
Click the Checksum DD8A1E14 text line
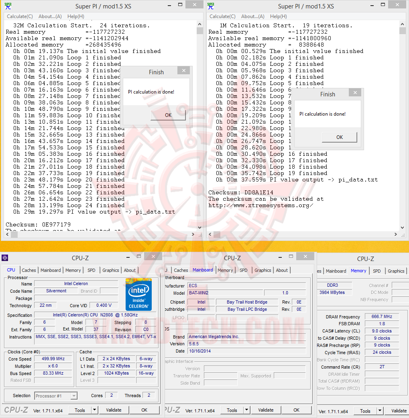tap(240, 192)
